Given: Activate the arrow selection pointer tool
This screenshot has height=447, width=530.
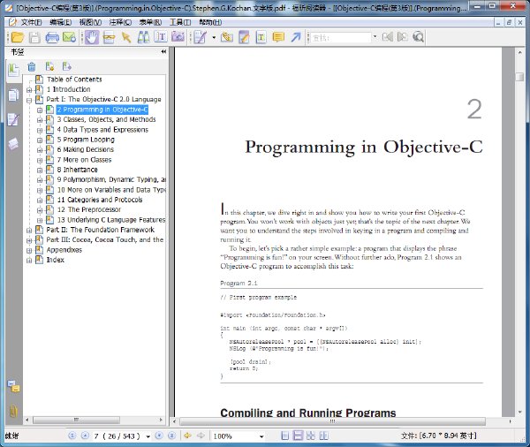Looking at the screenshot, I should (126, 37).
